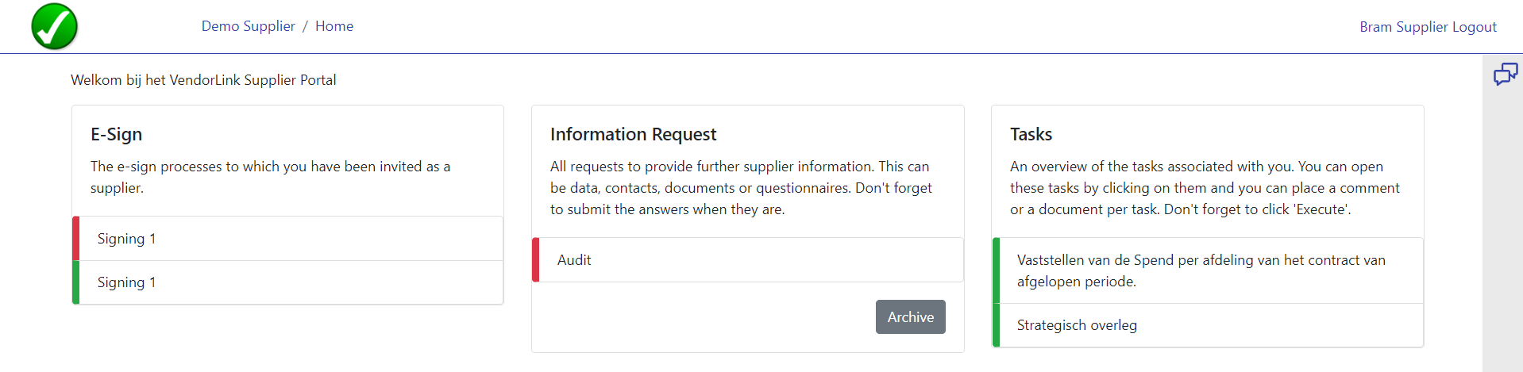Navigate to Home breadcrumb link
Viewport: 1523px width, 372px height.
coord(334,26)
